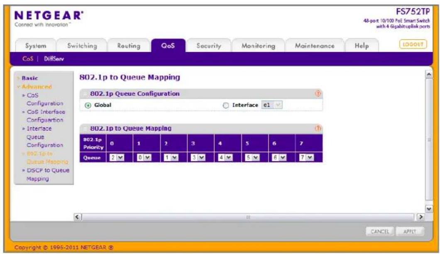The image size is (440, 254).
Task: Click the horizontal scrollbar right arrow
Action: (420, 217)
